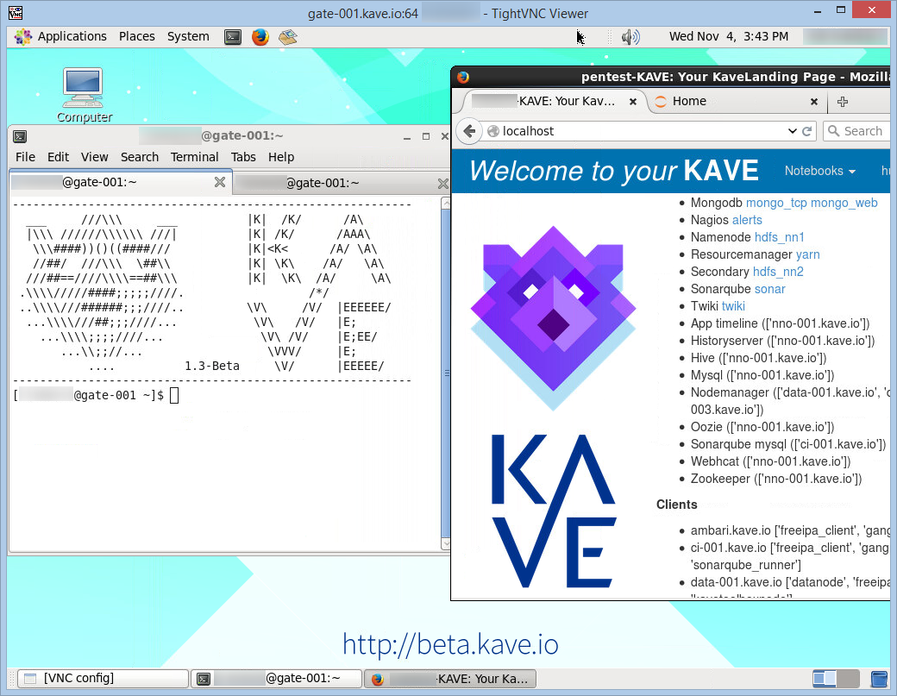897x696 pixels.
Task: Open the terminal View menu
Action: [x=94, y=157]
